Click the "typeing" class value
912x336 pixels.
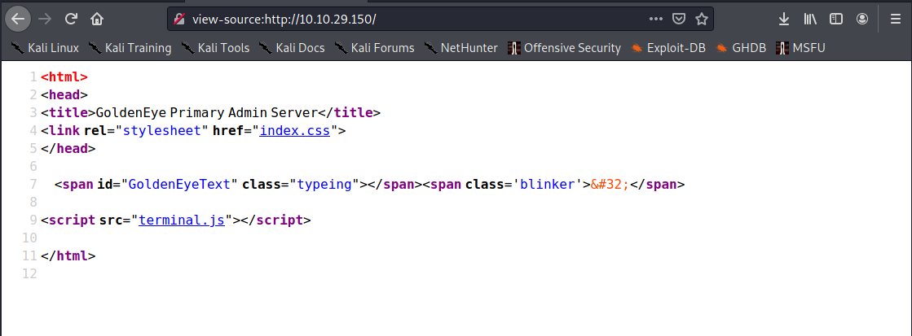pos(325,185)
